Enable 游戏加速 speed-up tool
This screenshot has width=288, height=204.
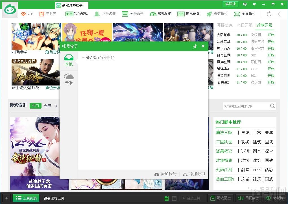click(x=161, y=14)
